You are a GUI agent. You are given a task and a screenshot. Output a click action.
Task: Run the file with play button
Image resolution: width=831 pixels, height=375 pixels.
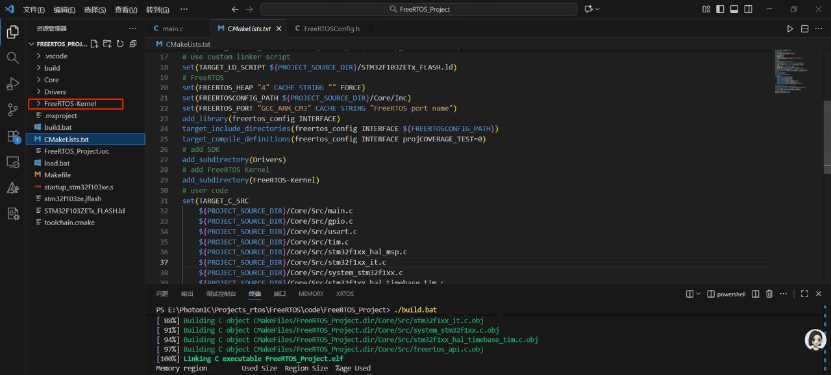coord(790,29)
